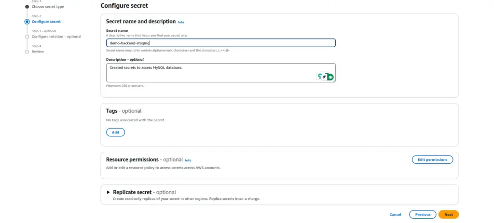
Task: Open Info link for Resource permissions
Action: point(188,160)
